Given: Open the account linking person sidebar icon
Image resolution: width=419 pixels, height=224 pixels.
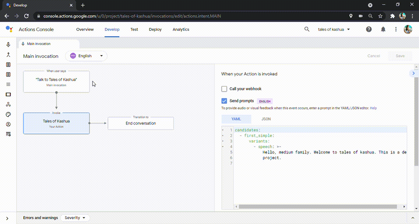Looking at the screenshot, I should [x=8, y=124].
